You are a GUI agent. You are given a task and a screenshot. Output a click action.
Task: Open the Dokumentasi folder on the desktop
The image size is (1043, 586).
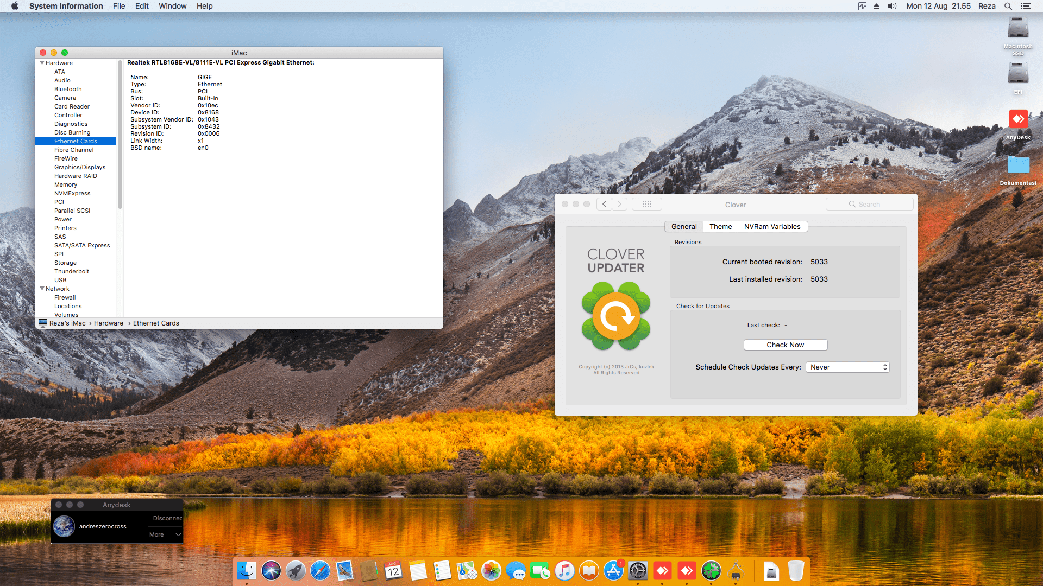(x=1017, y=165)
